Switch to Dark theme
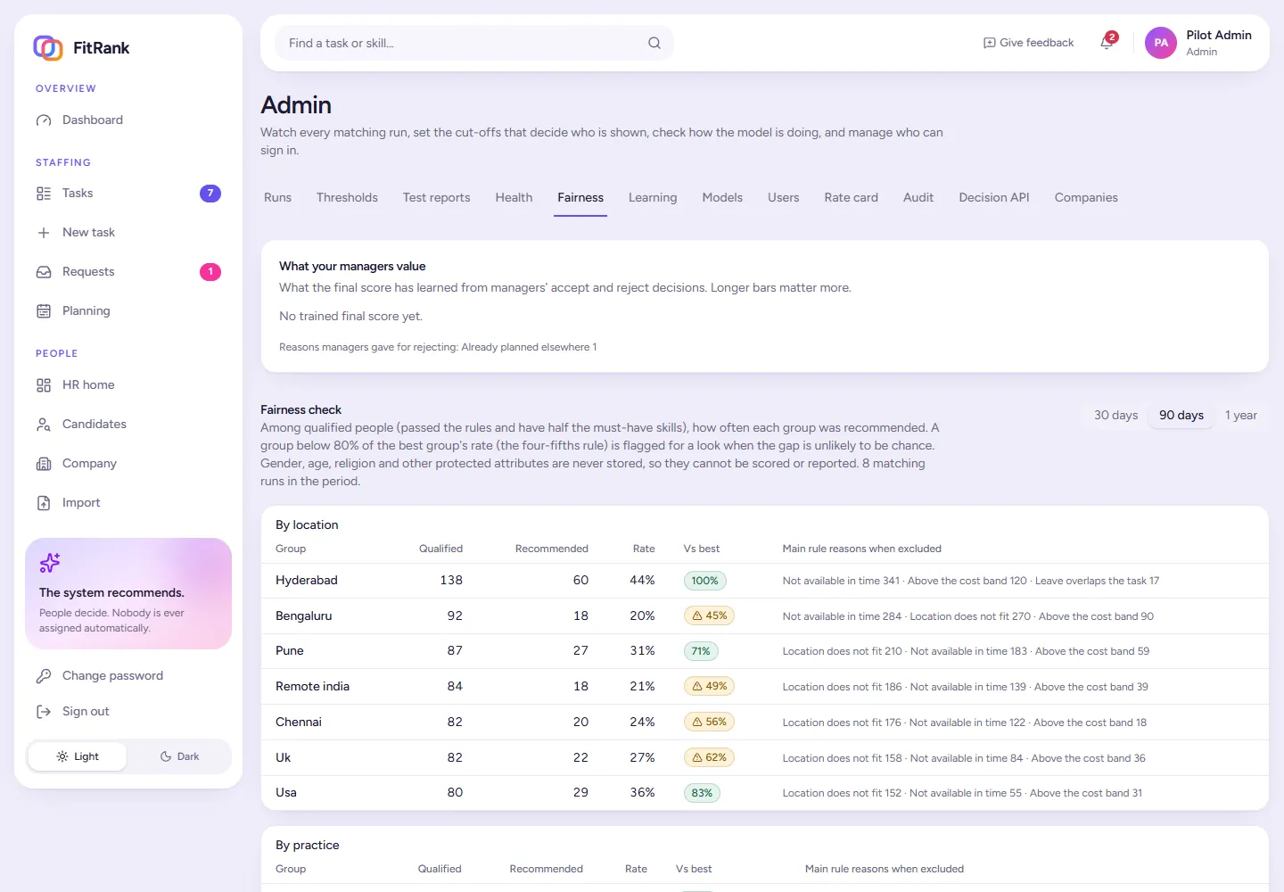 179,756
